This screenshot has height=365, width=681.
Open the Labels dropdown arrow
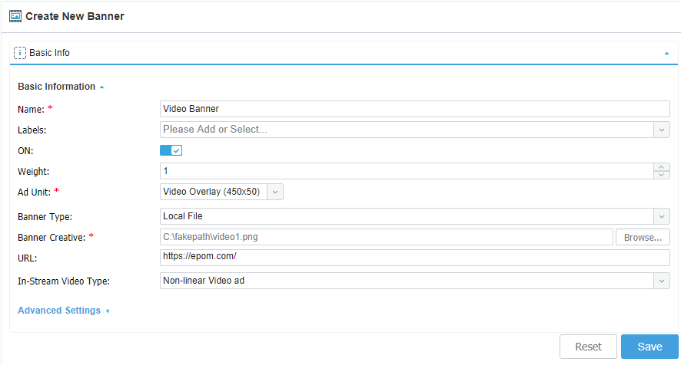pyautogui.click(x=662, y=130)
